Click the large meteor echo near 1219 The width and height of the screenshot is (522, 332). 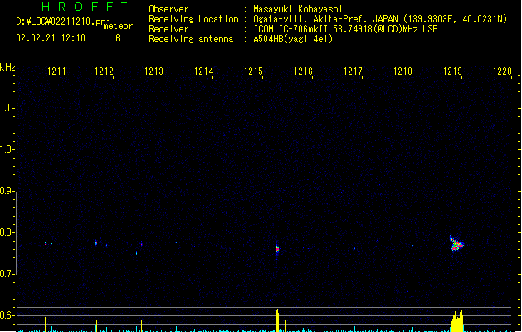pyautogui.click(x=456, y=244)
